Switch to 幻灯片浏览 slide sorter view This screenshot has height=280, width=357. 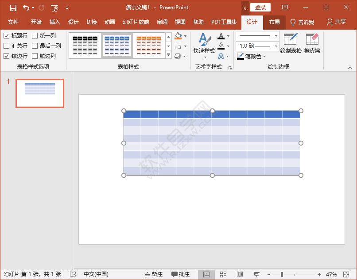[223, 274]
